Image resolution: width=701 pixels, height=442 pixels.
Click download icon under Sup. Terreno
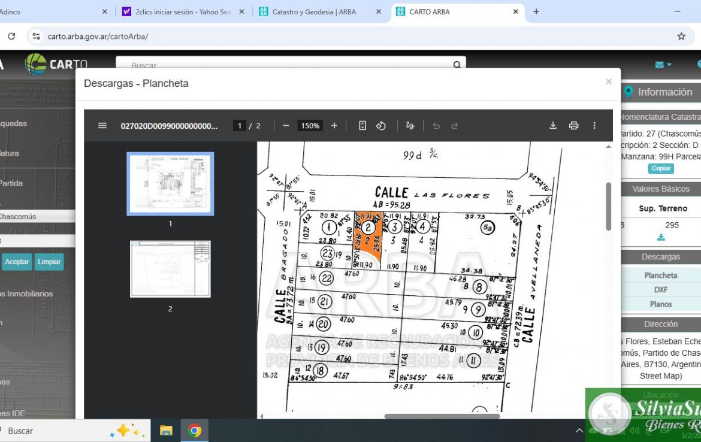[x=661, y=237]
